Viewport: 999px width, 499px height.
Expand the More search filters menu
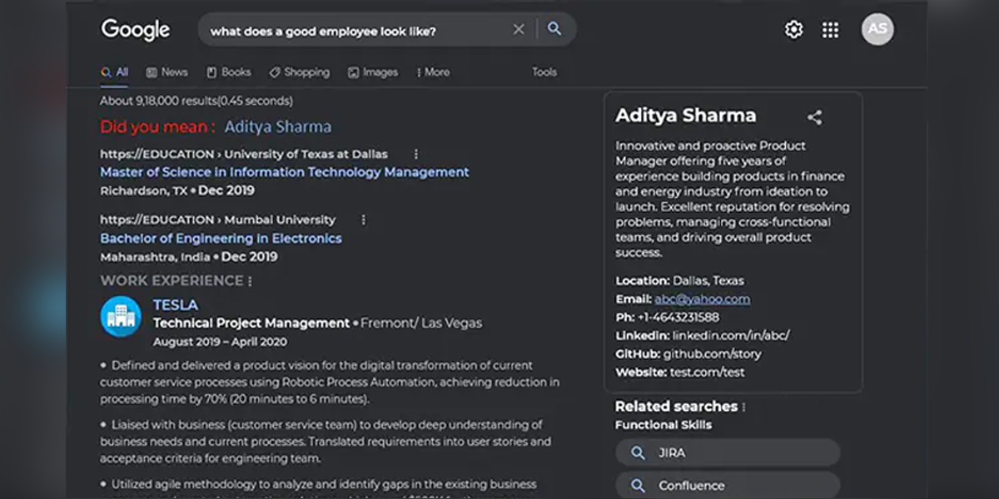point(433,72)
